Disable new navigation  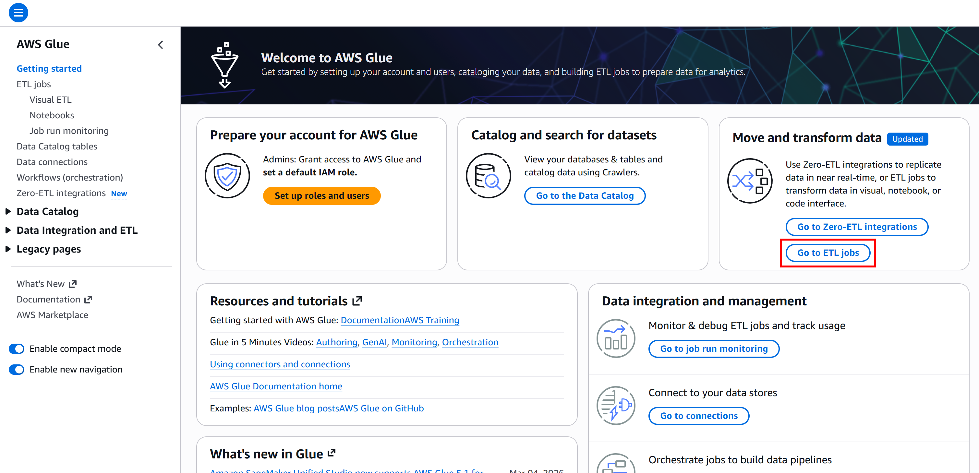(x=16, y=369)
